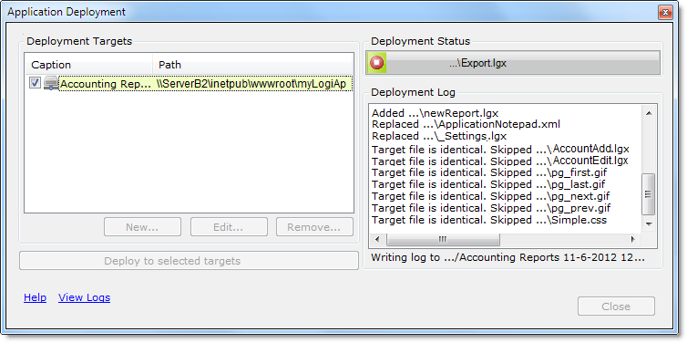Click log horizontal scroll right arrow
The image size is (687, 343).
pos(632,240)
